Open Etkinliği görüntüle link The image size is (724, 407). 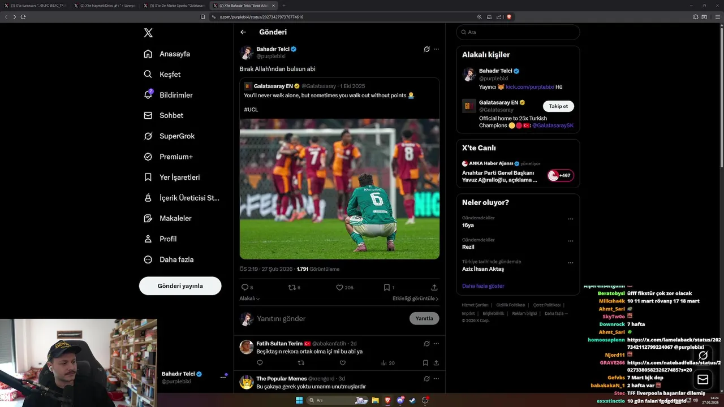click(416, 298)
